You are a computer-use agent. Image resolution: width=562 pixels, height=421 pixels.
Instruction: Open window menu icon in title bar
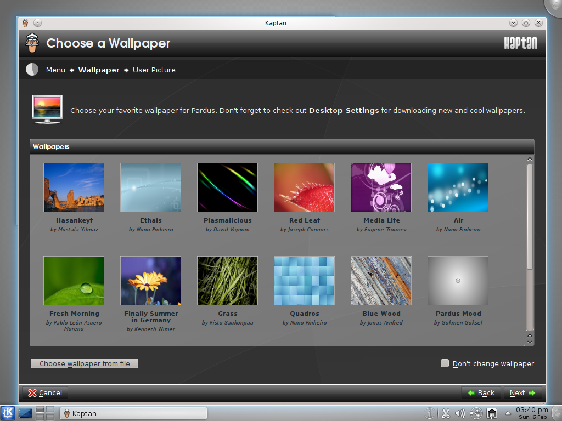coord(25,23)
